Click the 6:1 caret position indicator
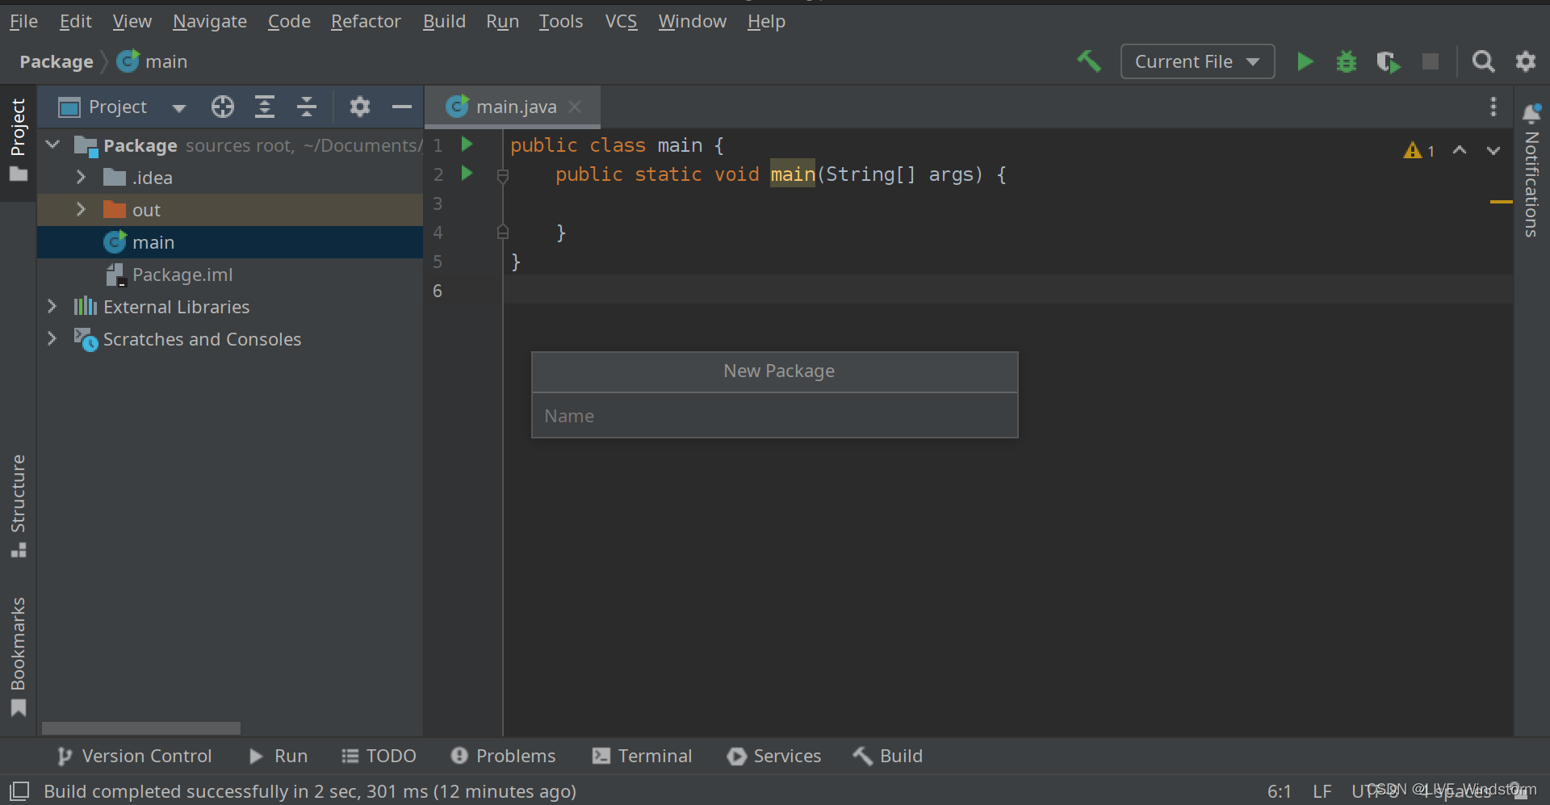 point(1279,791)
